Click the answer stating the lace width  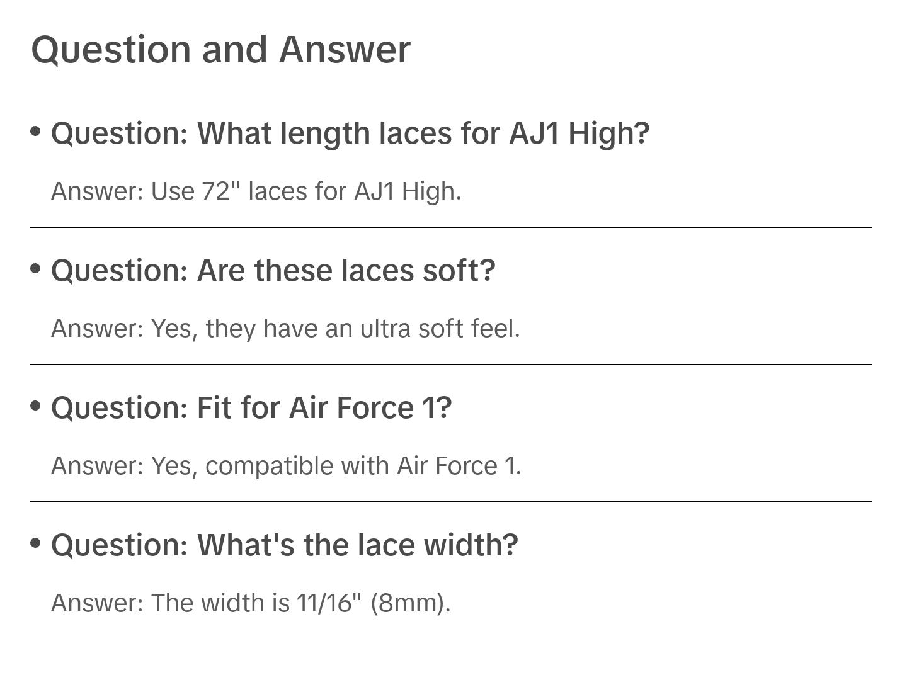point(251,603)
